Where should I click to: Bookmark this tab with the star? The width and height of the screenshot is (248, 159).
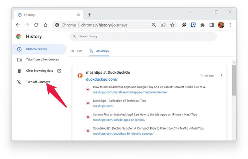[x=172, y=25]
